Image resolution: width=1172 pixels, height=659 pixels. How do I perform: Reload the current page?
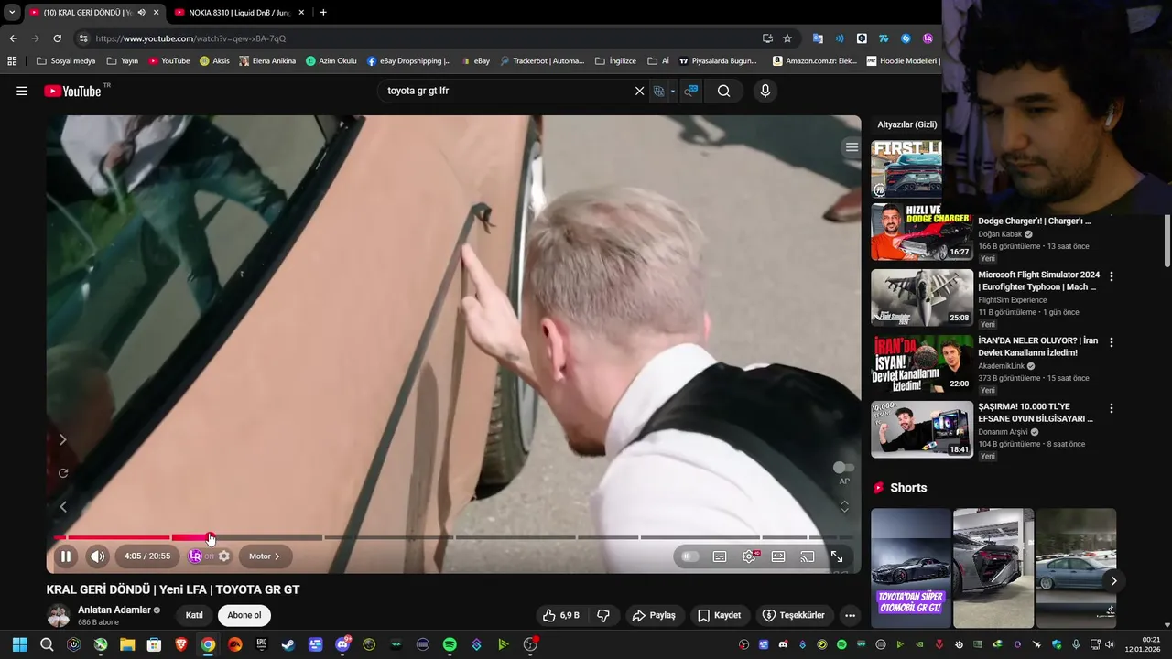point(57,38)
